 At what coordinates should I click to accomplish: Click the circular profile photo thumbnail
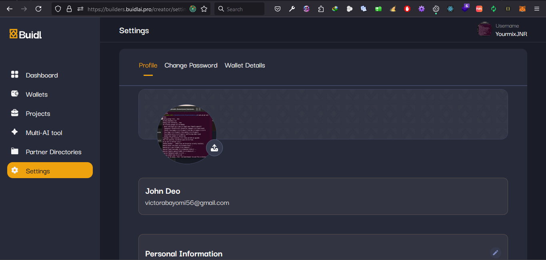[484, 30]
